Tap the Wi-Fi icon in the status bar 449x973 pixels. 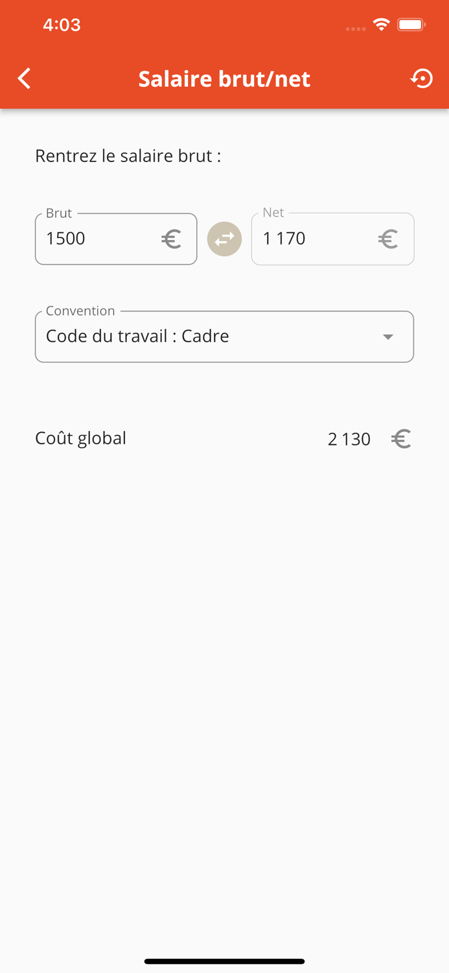pyautogui.click(x=381, y=24)
